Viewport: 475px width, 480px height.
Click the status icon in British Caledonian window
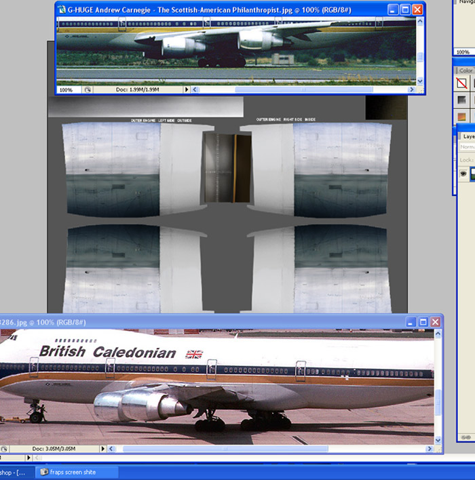click(x=4, y=449)
